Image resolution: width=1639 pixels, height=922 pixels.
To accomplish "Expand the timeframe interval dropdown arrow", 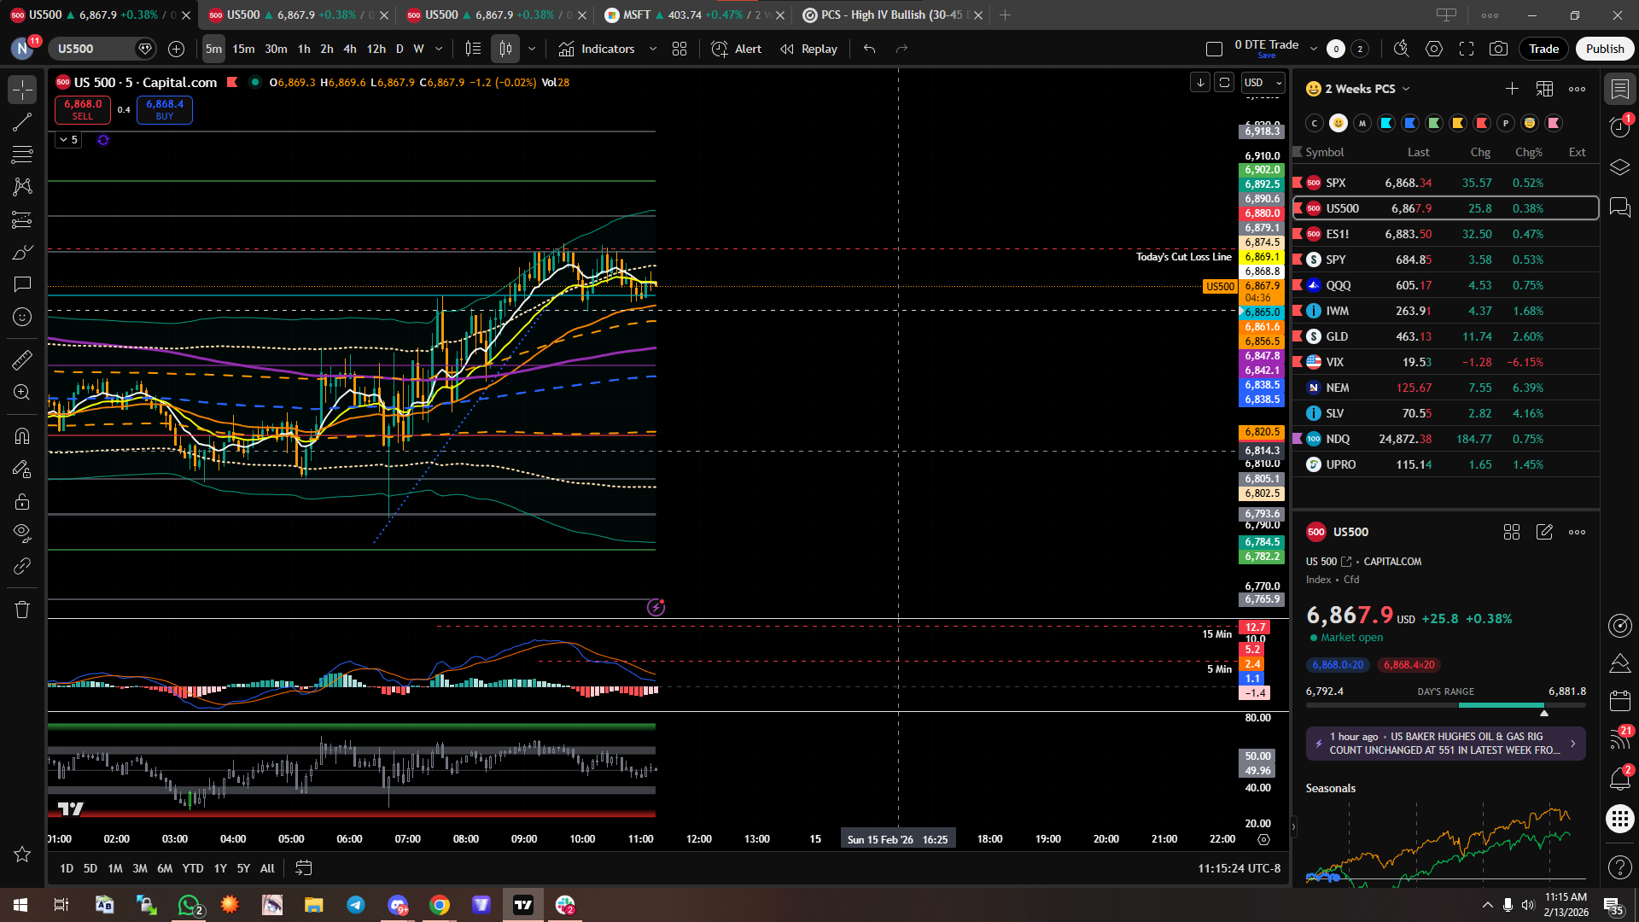I will (439, 49).
